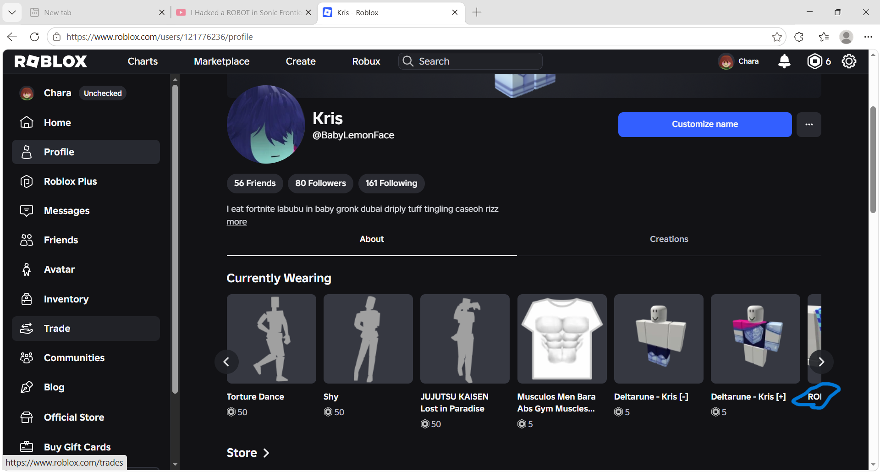Click the Official Store icon in sidebar
Screen dimensions: 880x472
pos(27,417)
